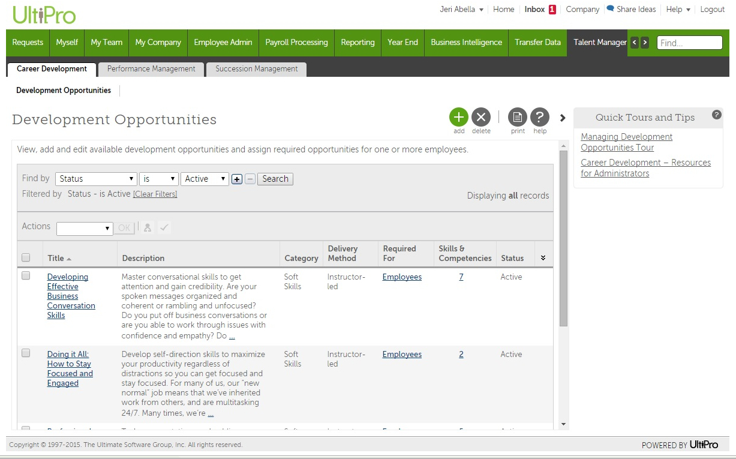
Task: Toggle the select-all header checkbox
Action: click(26, 257)
